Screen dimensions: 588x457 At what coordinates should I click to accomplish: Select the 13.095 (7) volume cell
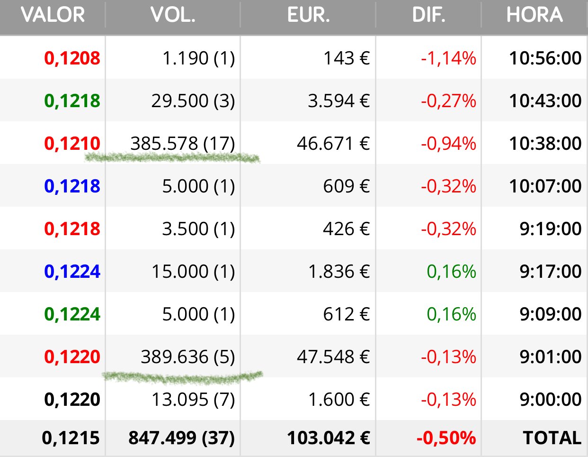[193, 399]
